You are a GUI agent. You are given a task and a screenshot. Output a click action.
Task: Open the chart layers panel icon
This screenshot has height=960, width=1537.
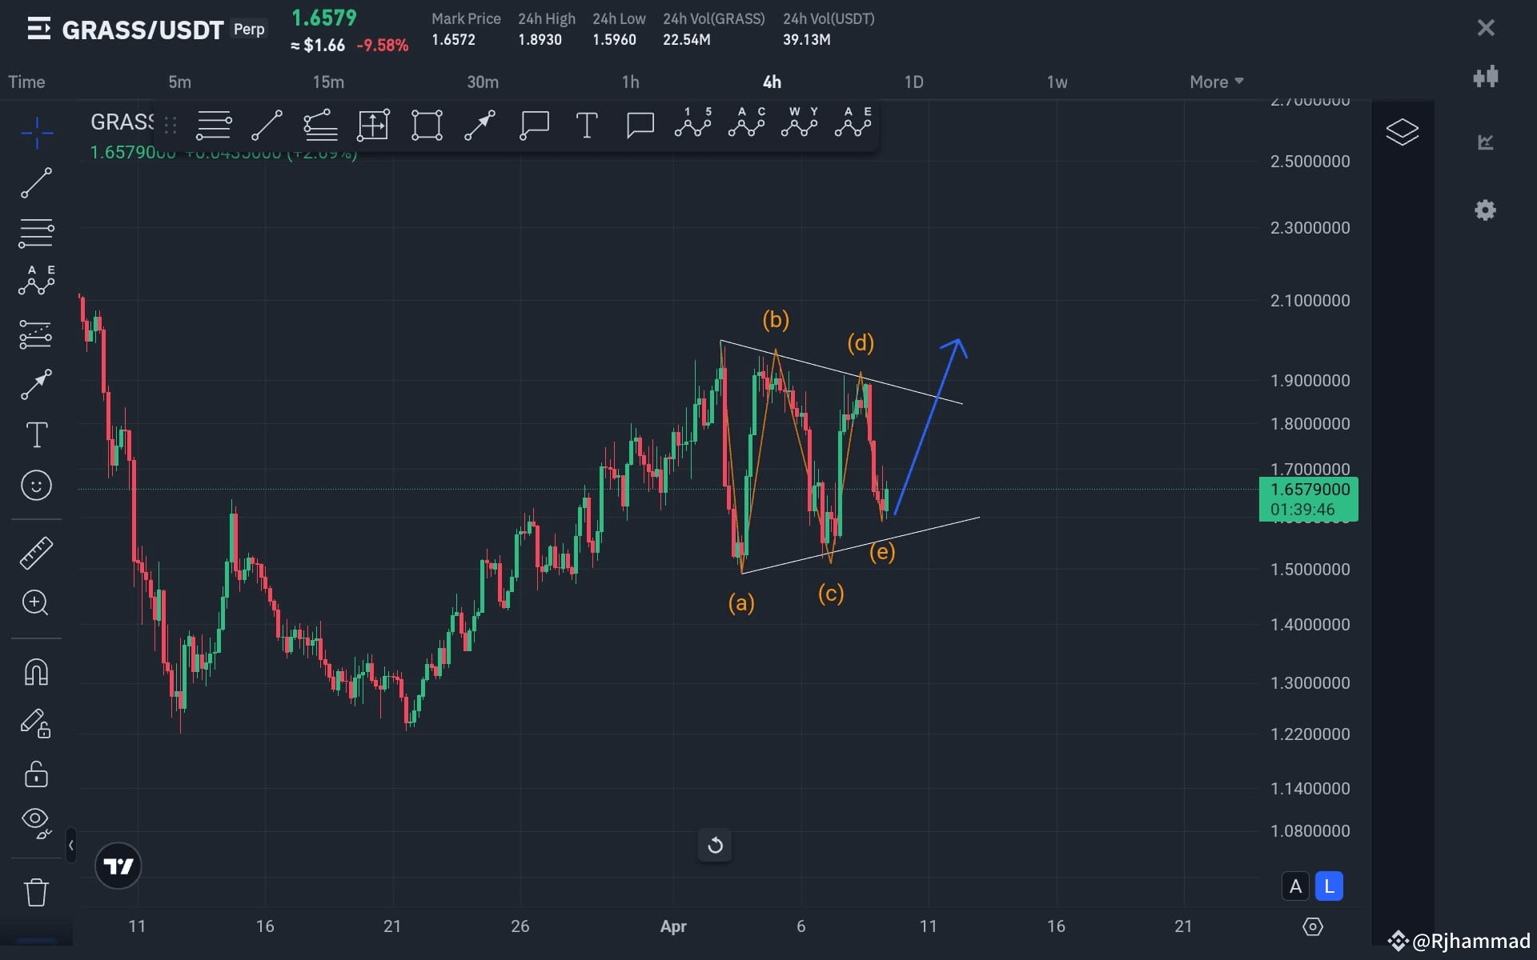coord(1403,131)
